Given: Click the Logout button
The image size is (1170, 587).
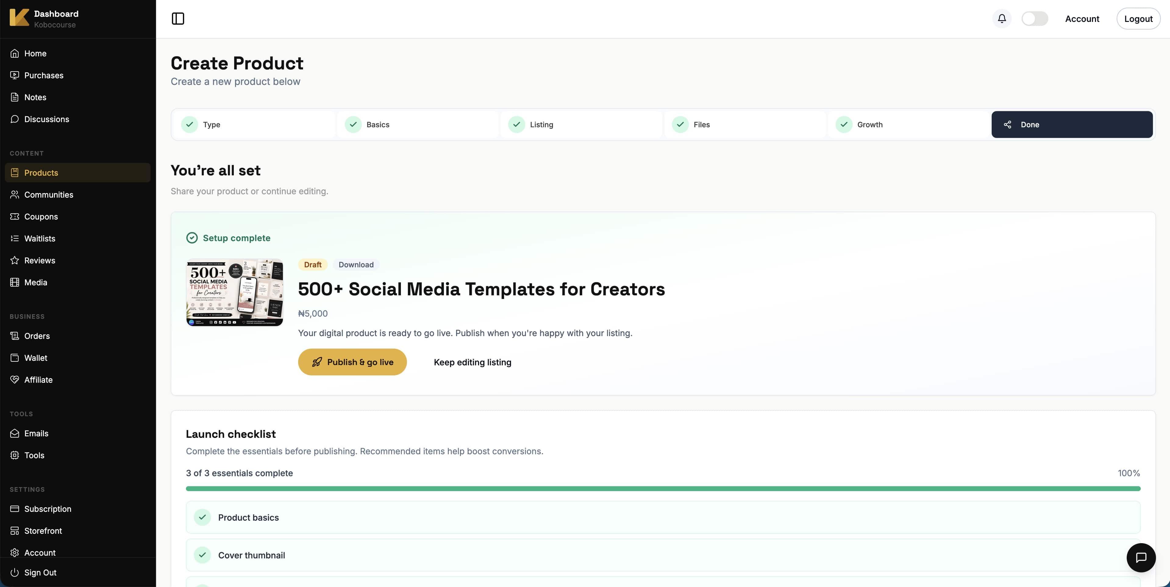Looking at the screenshot, I should pyautogui.click(x=1138, y=19).
